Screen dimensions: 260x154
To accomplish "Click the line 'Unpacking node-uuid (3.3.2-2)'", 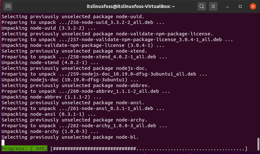I will 49,28.
